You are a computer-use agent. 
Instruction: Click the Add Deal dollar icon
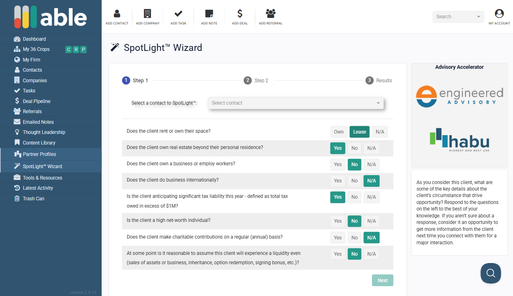click(x=240, y=14)
